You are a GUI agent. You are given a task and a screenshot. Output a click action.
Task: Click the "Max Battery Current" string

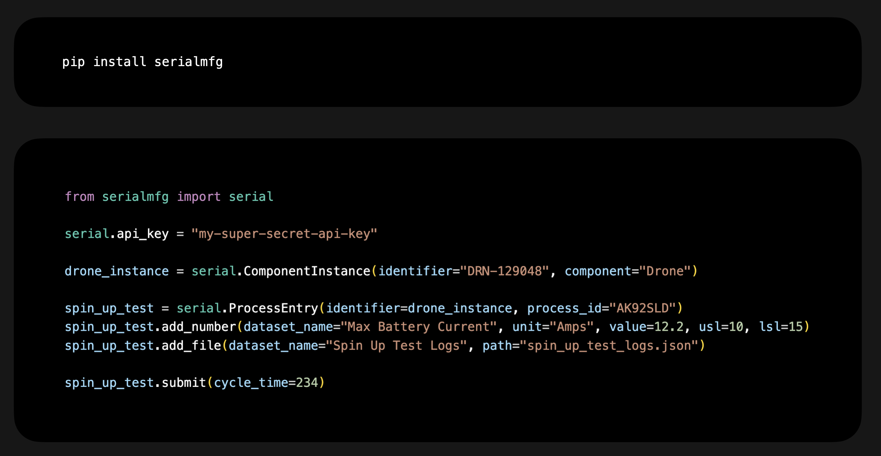click(x=419, y=326)
